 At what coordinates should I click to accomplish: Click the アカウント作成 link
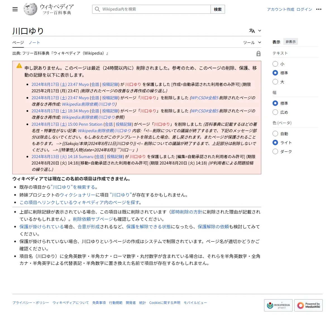point(281,9)
